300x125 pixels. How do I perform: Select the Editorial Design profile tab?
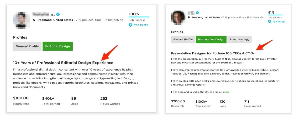tap(57, 46)
